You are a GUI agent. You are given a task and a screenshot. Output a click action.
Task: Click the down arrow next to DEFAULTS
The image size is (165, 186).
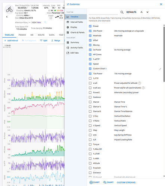[147, 12]
